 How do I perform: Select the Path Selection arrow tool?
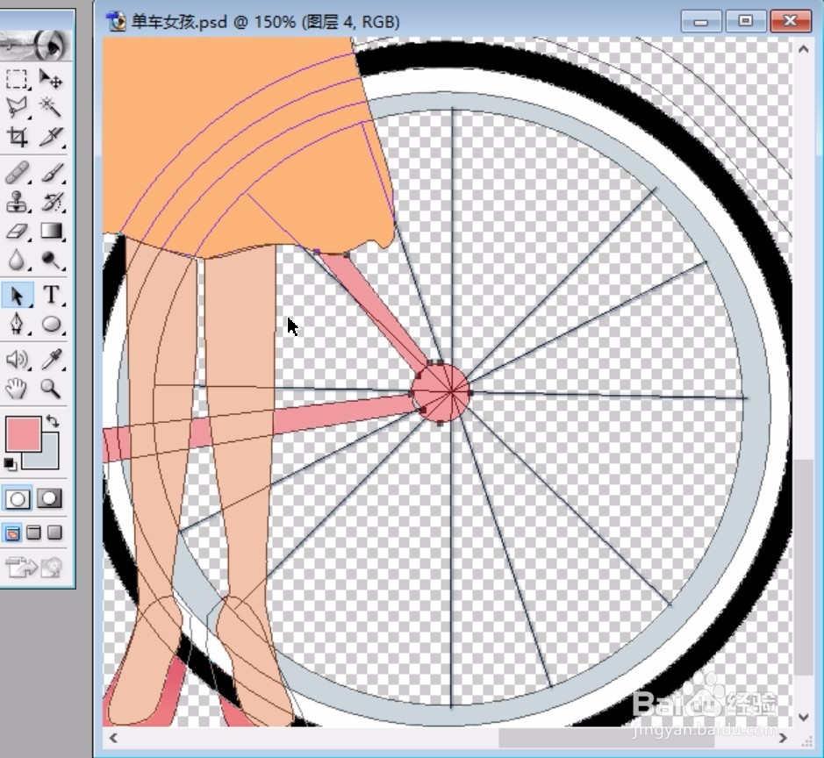click(17, 295)
